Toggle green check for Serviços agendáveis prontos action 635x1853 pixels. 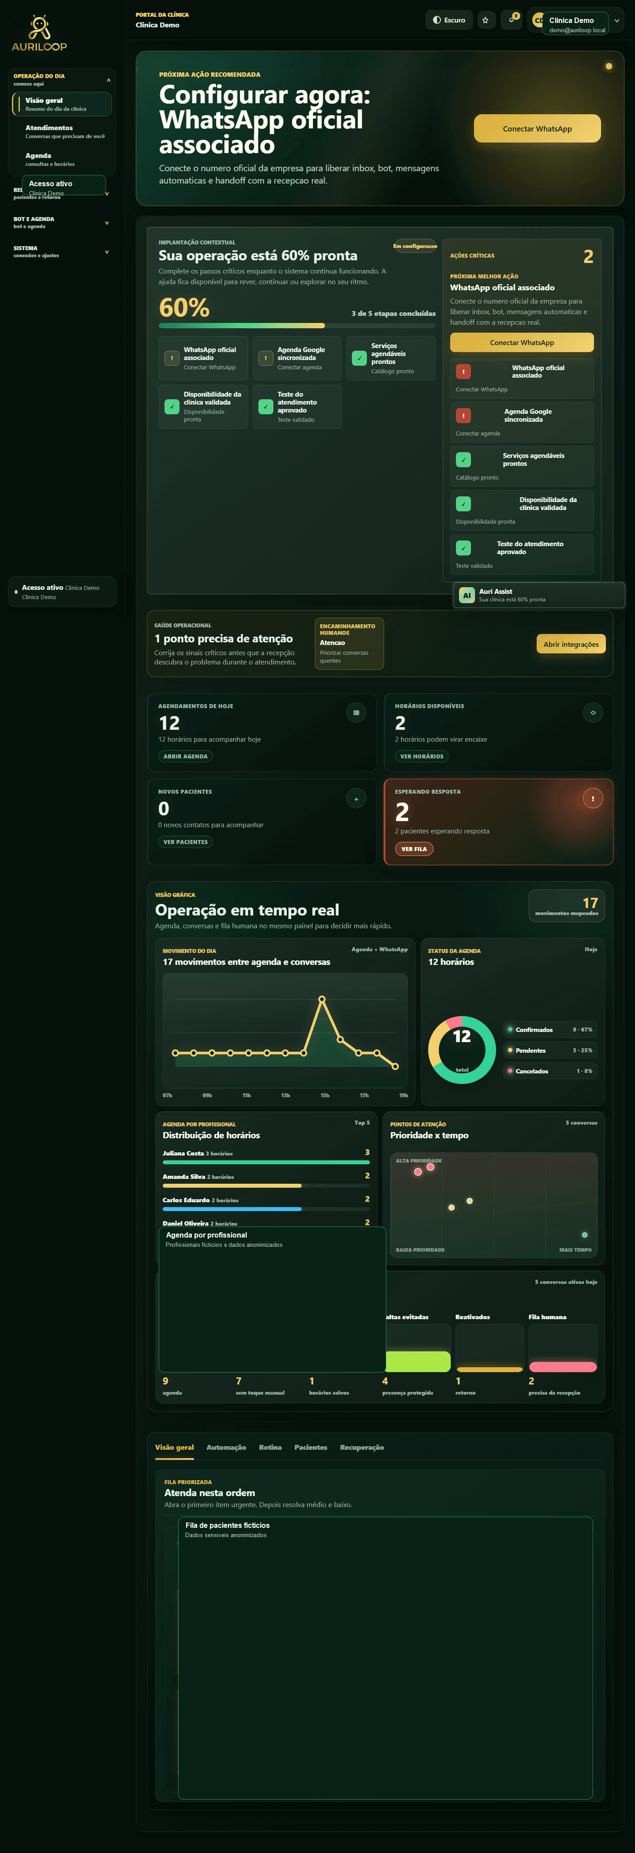click(x=463, y=459)
